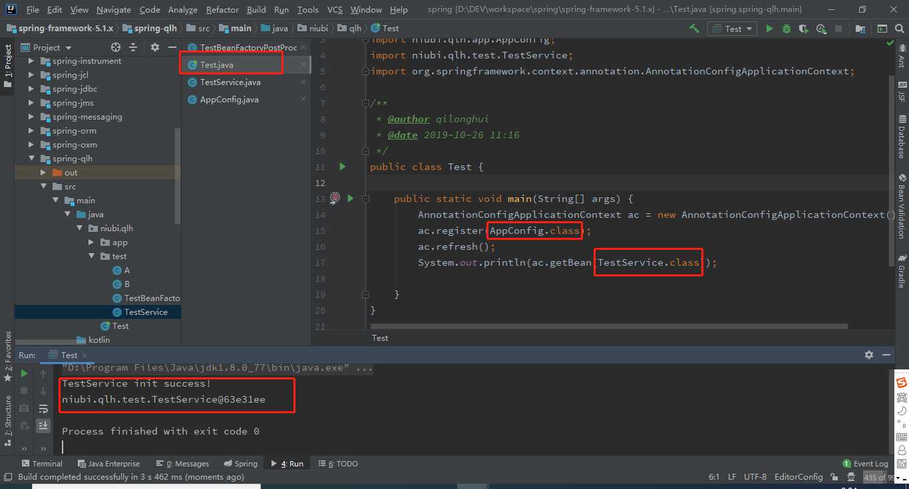Open the Favorites side panel

7,357
